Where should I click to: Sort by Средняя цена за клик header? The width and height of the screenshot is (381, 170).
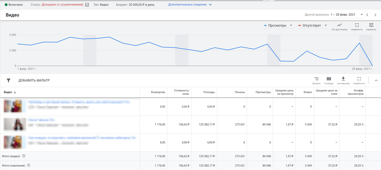(327, 92)
